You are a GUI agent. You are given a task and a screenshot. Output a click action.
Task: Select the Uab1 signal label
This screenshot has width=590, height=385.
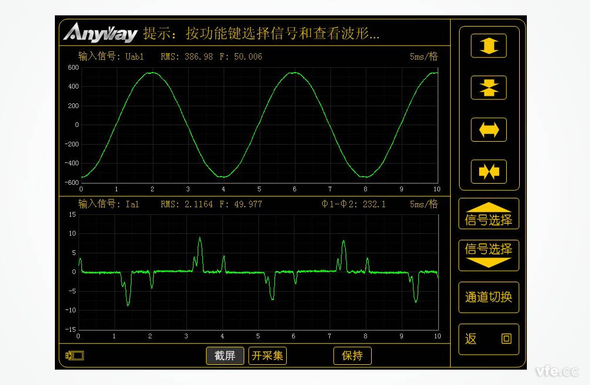click(133, 56)
